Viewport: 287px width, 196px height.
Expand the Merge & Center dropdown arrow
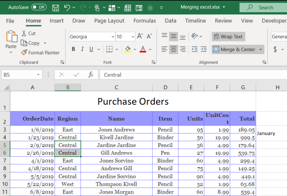click(260, 49)
